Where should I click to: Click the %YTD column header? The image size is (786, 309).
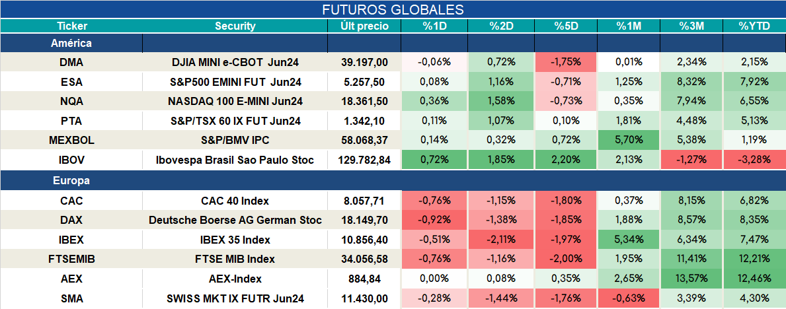[754, 26]
